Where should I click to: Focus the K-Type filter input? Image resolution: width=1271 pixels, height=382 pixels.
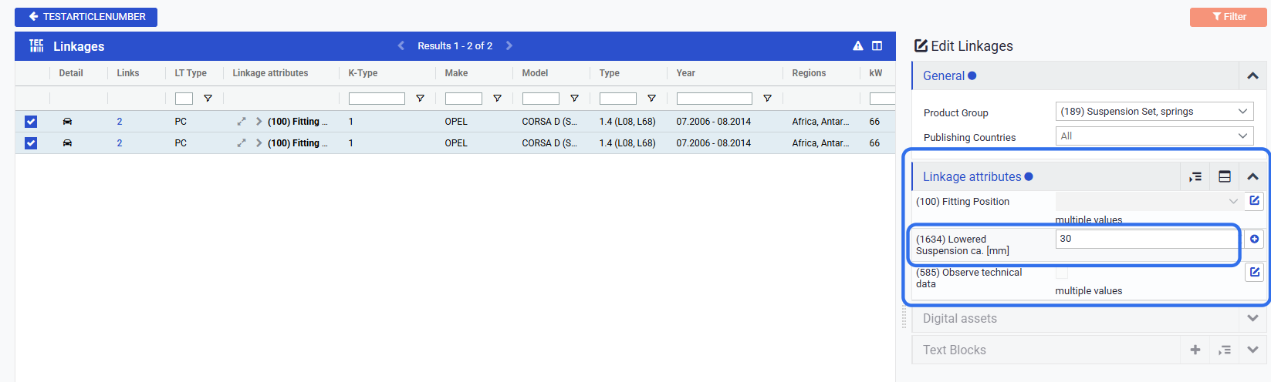(377, 99)
